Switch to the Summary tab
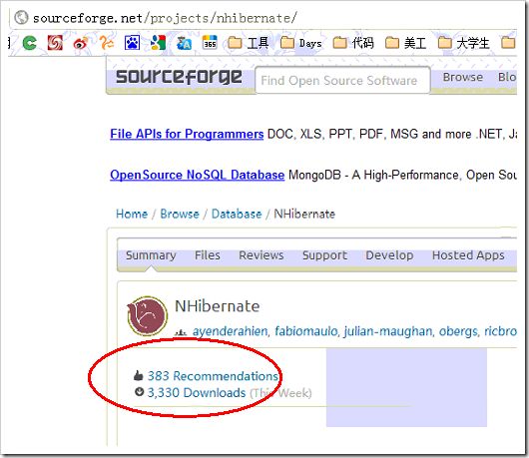This screenshot has height=458, width=529. tap(151, 255)
